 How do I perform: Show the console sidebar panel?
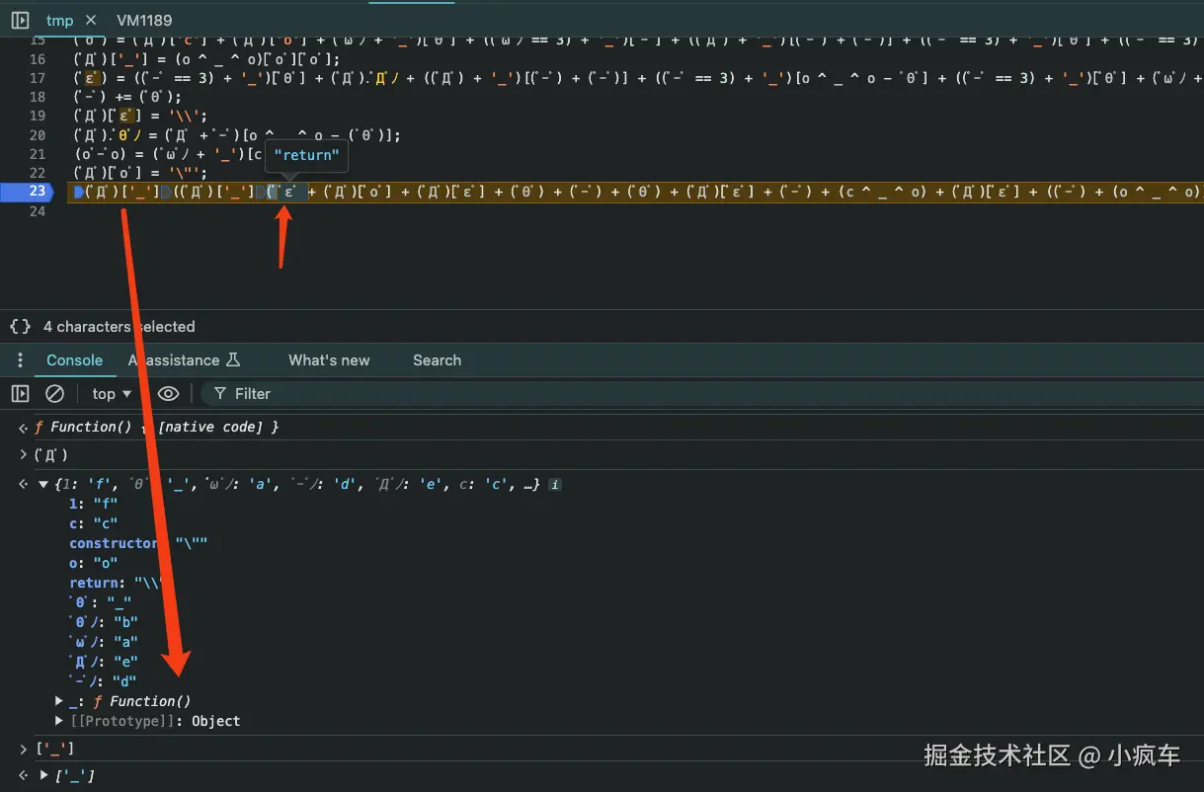[20, 394]
